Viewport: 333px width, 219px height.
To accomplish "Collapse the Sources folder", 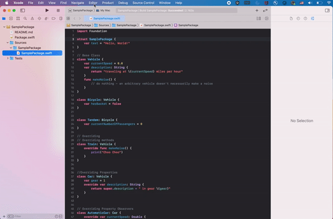I will (x=8, y=43).
